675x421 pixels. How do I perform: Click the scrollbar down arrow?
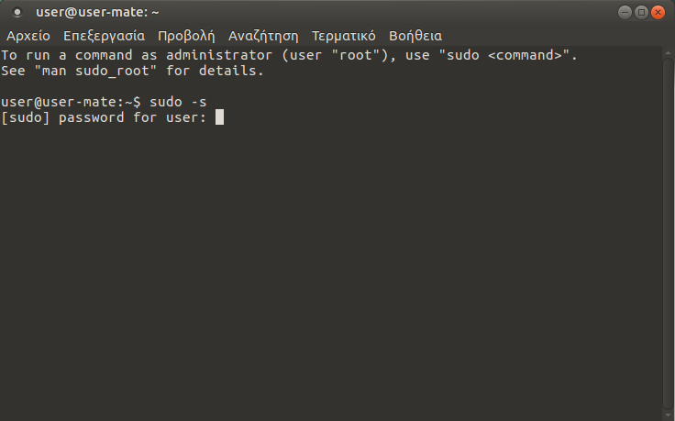click(x=668, y=414)
